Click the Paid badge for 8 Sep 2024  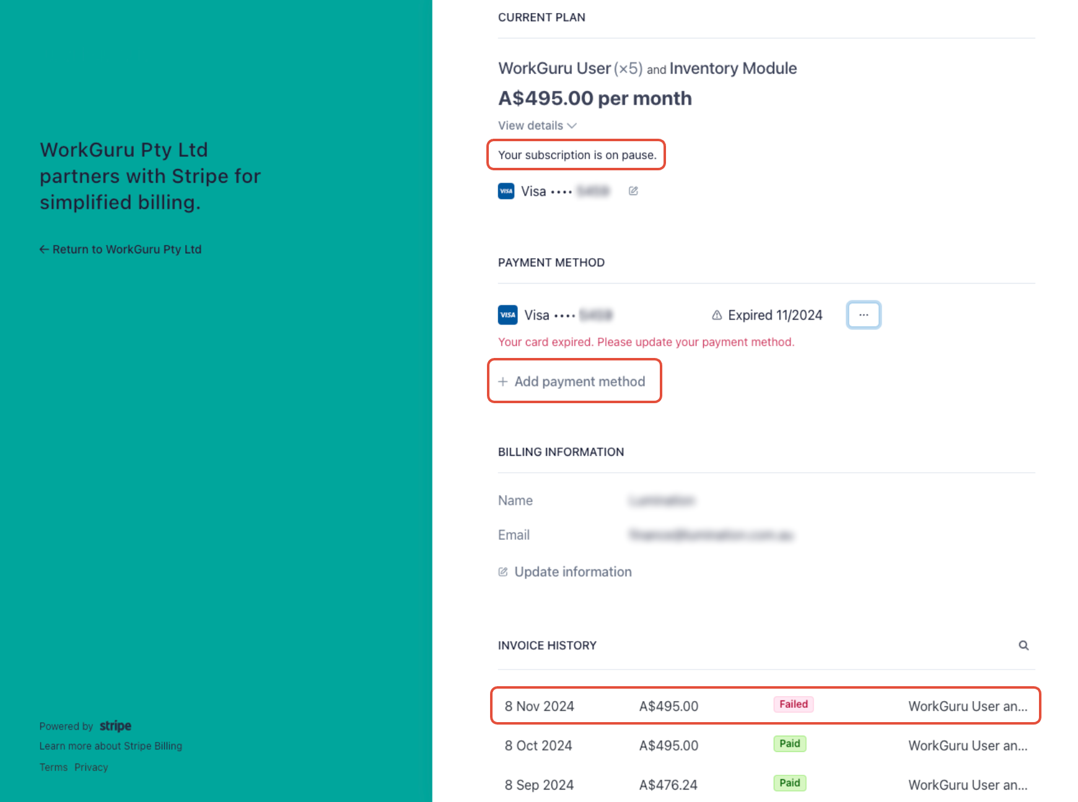click(x=789, y=783)
